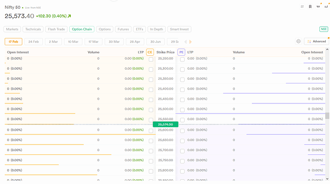
Task: Tick the CE checkbox for strike 25,500.00
Action: pyautogui.click(x=151, y=110)
